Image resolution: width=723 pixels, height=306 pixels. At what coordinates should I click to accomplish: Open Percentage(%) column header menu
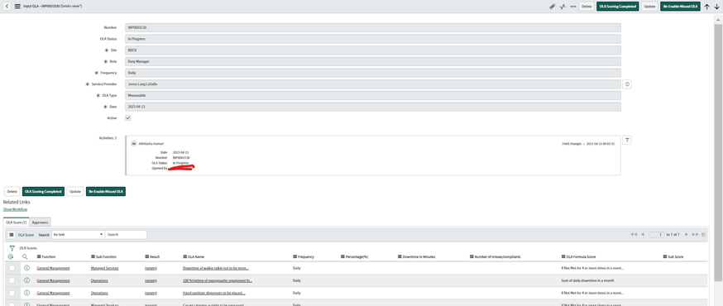[342, 256]
